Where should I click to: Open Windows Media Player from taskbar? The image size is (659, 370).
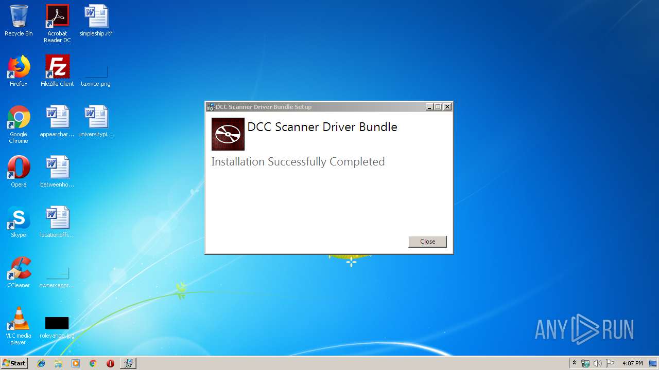pos(76,363)
